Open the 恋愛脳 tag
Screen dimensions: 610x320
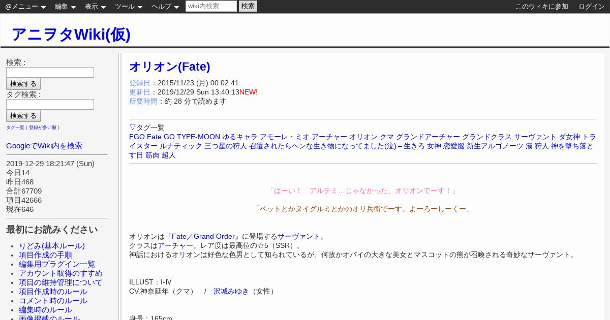454,146
